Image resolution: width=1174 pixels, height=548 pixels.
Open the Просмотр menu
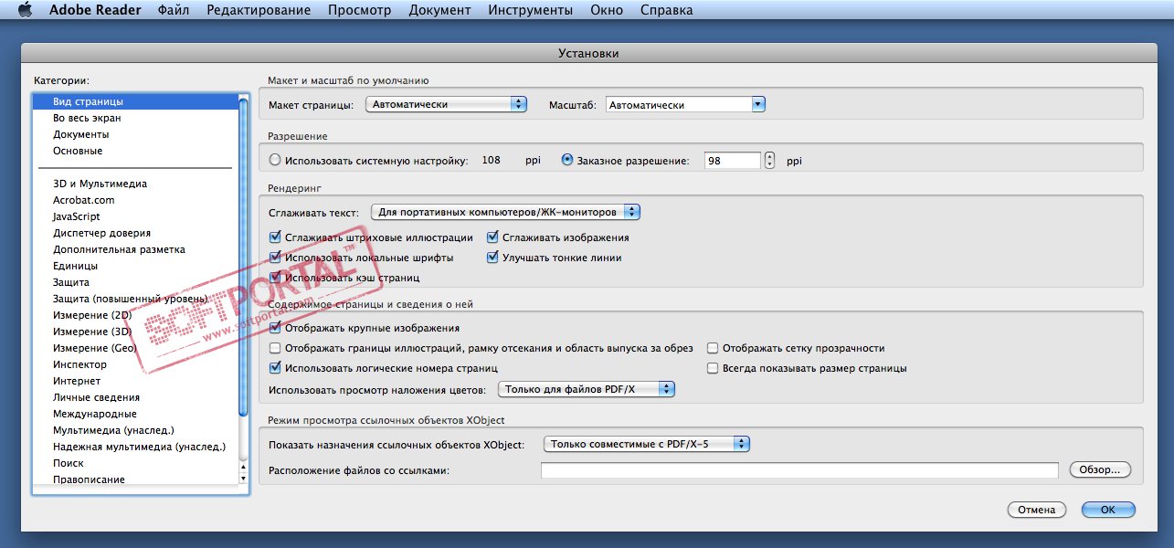coord(359,10)
